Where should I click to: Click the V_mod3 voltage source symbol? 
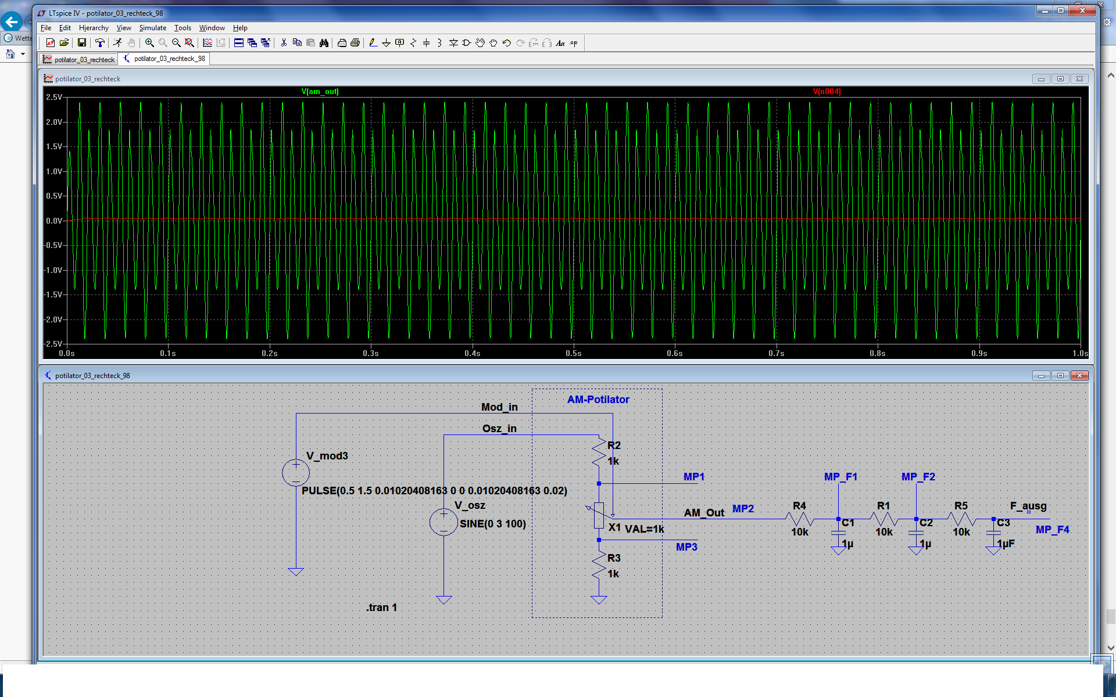pyautogui.click(x=296, y=473)
